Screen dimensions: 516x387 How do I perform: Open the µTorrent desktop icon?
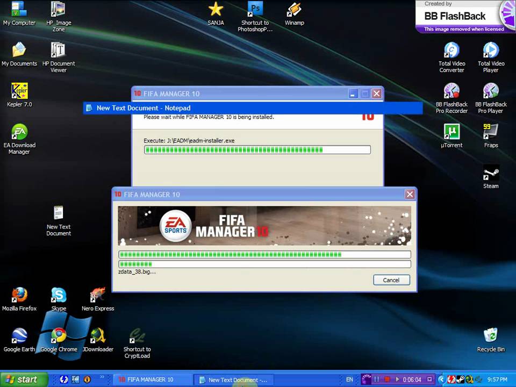click(x=451, y=132)
